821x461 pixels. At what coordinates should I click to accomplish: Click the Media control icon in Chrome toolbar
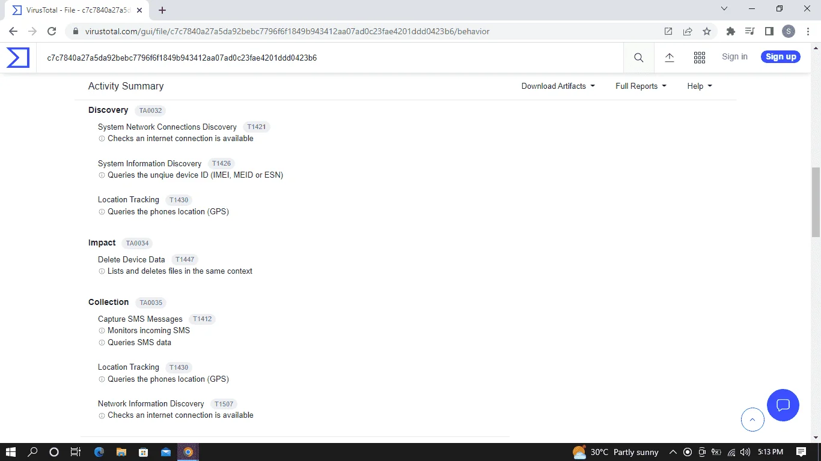click(749, 31)
